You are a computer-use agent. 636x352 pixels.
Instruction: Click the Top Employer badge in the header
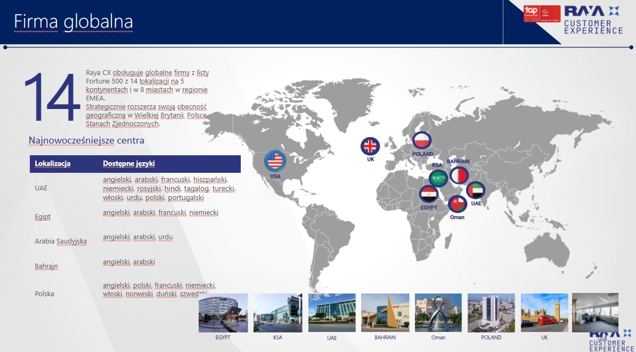tap(542, 14)
